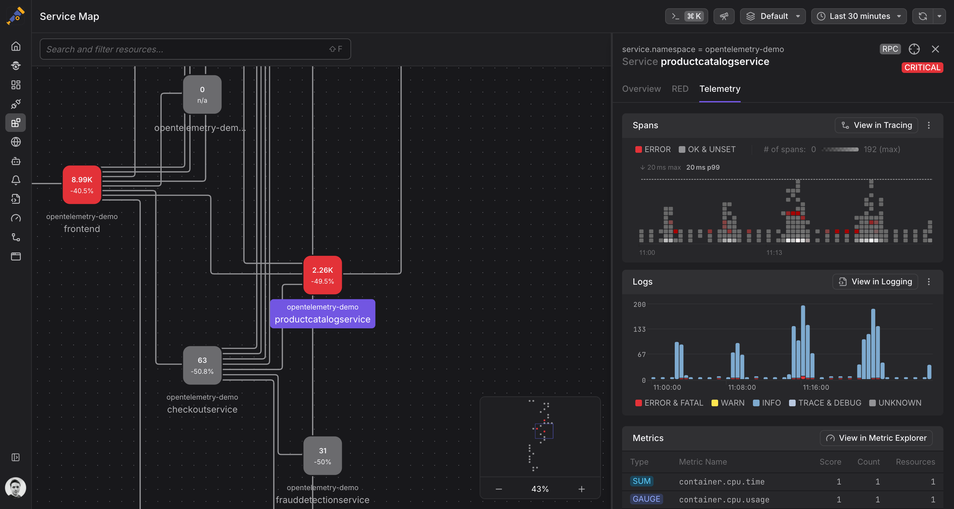Open the command palette ⌘K button

point(686,16)
